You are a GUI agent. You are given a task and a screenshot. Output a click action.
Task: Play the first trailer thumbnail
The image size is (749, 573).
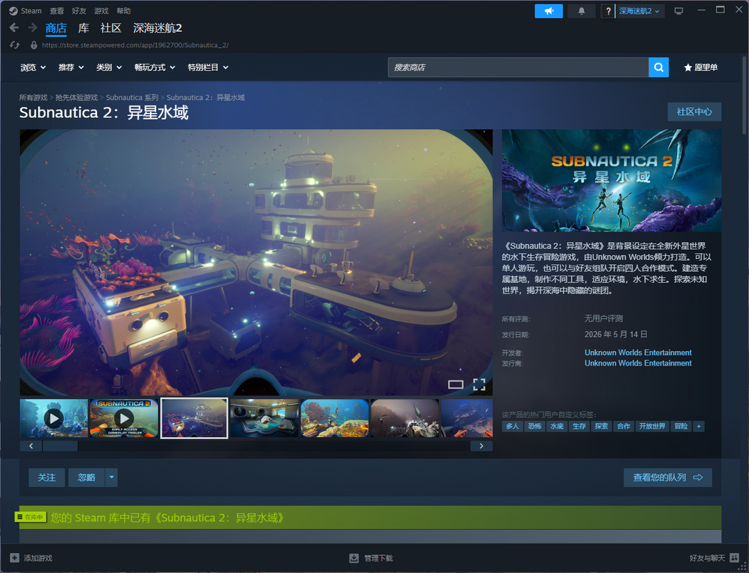tap(54, 418)
